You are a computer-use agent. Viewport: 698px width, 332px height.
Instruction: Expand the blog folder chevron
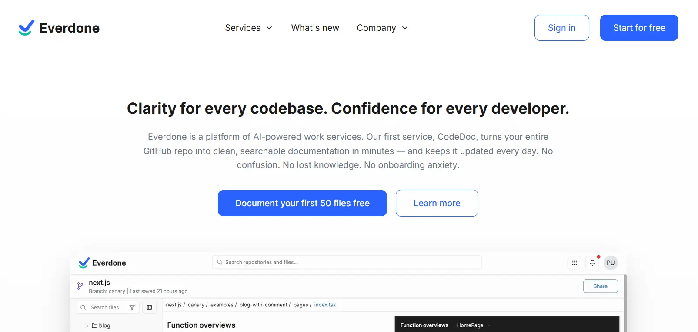87,325
